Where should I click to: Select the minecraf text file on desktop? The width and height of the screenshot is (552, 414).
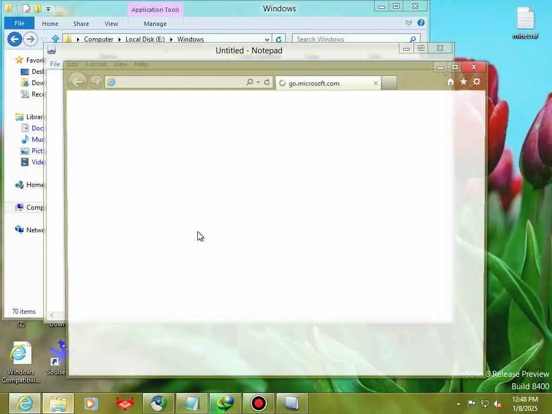tap(525, 22)
